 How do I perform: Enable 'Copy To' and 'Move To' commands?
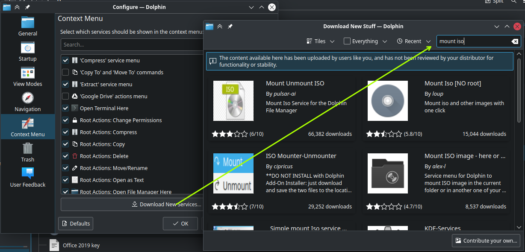point(65,73)
